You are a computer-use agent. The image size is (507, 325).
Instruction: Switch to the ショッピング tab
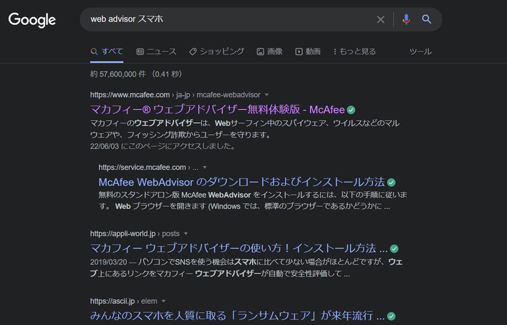point(217,51)
